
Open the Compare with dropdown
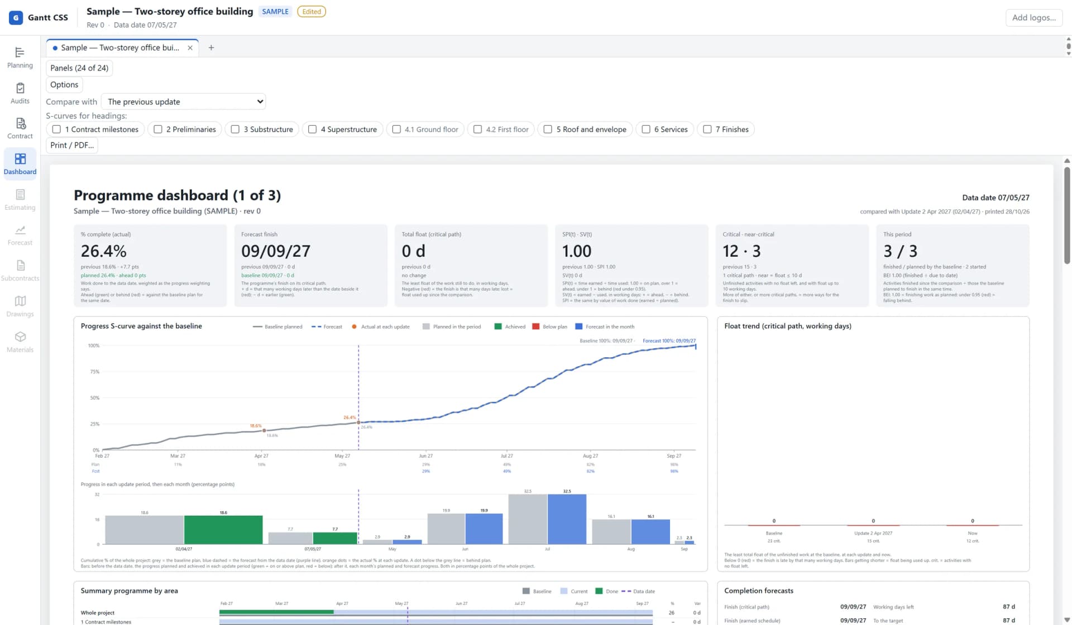[x=184, y=102]
